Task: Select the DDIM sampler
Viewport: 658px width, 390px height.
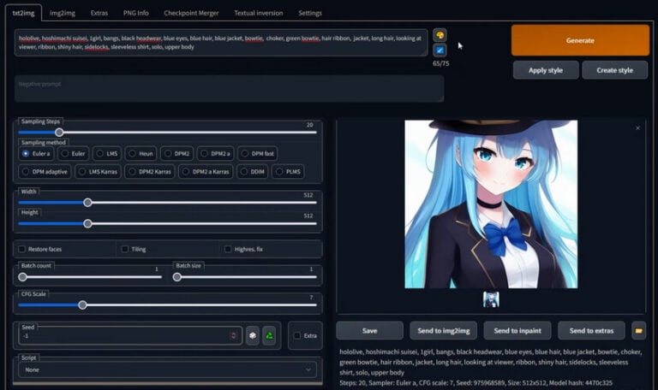Action: [x=253, y=172]
